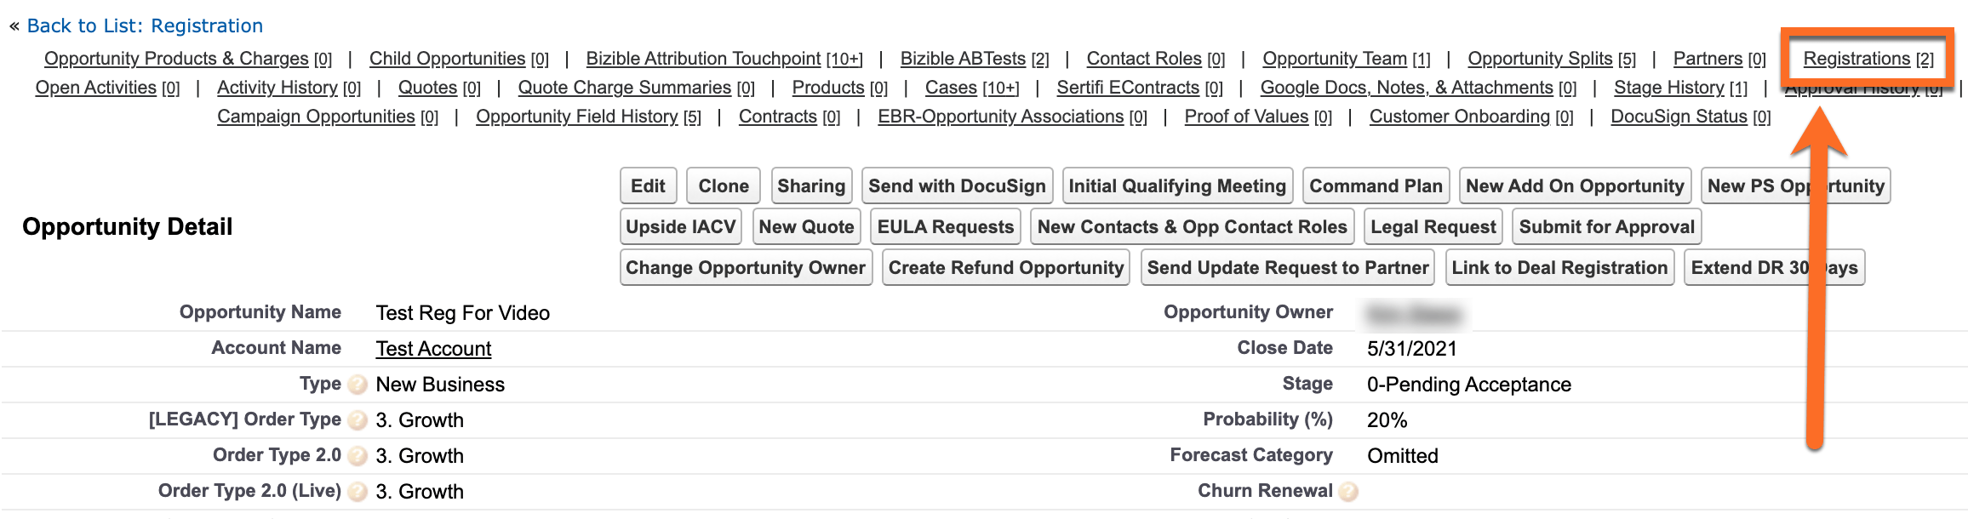Jump to Opportunity Field History
This screenshot has width=1968, height=519.
point(576,117)
